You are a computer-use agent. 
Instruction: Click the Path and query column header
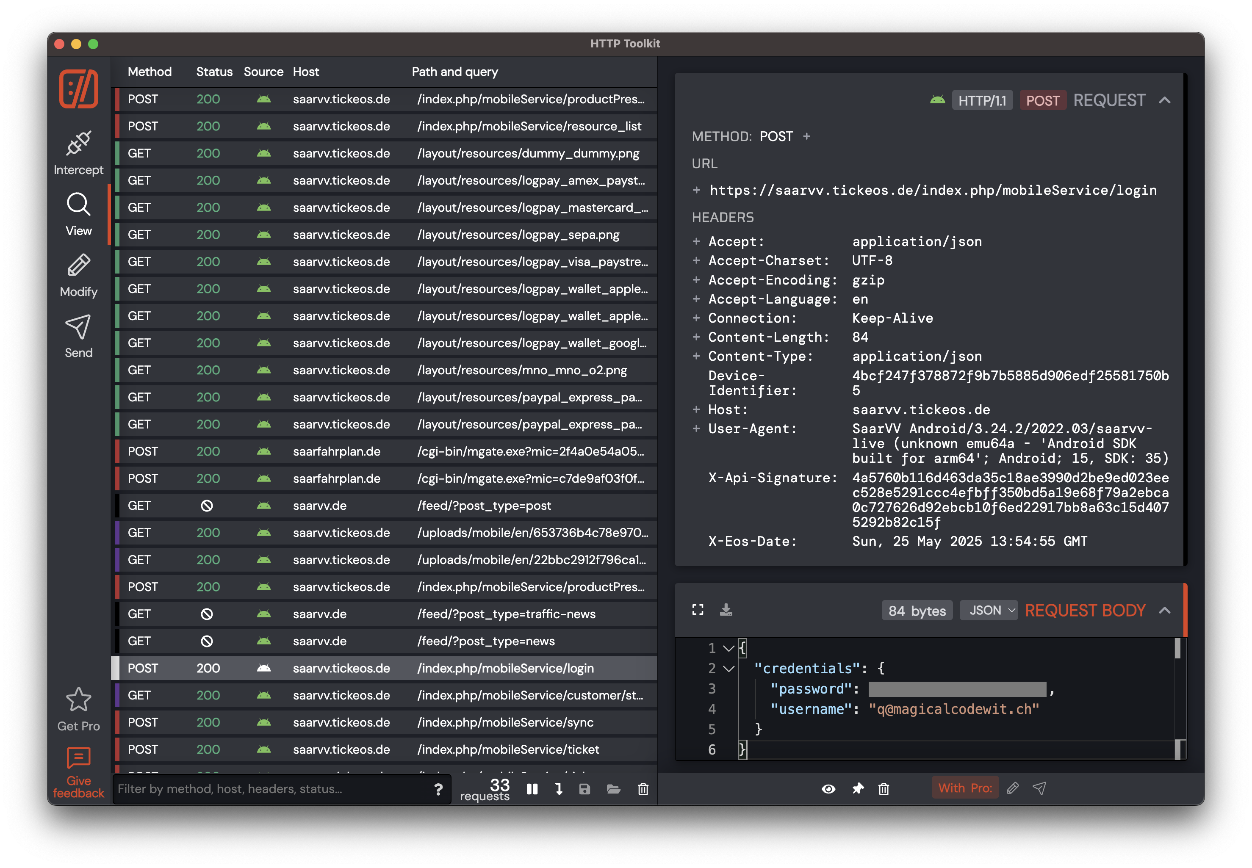coord(455,72)
